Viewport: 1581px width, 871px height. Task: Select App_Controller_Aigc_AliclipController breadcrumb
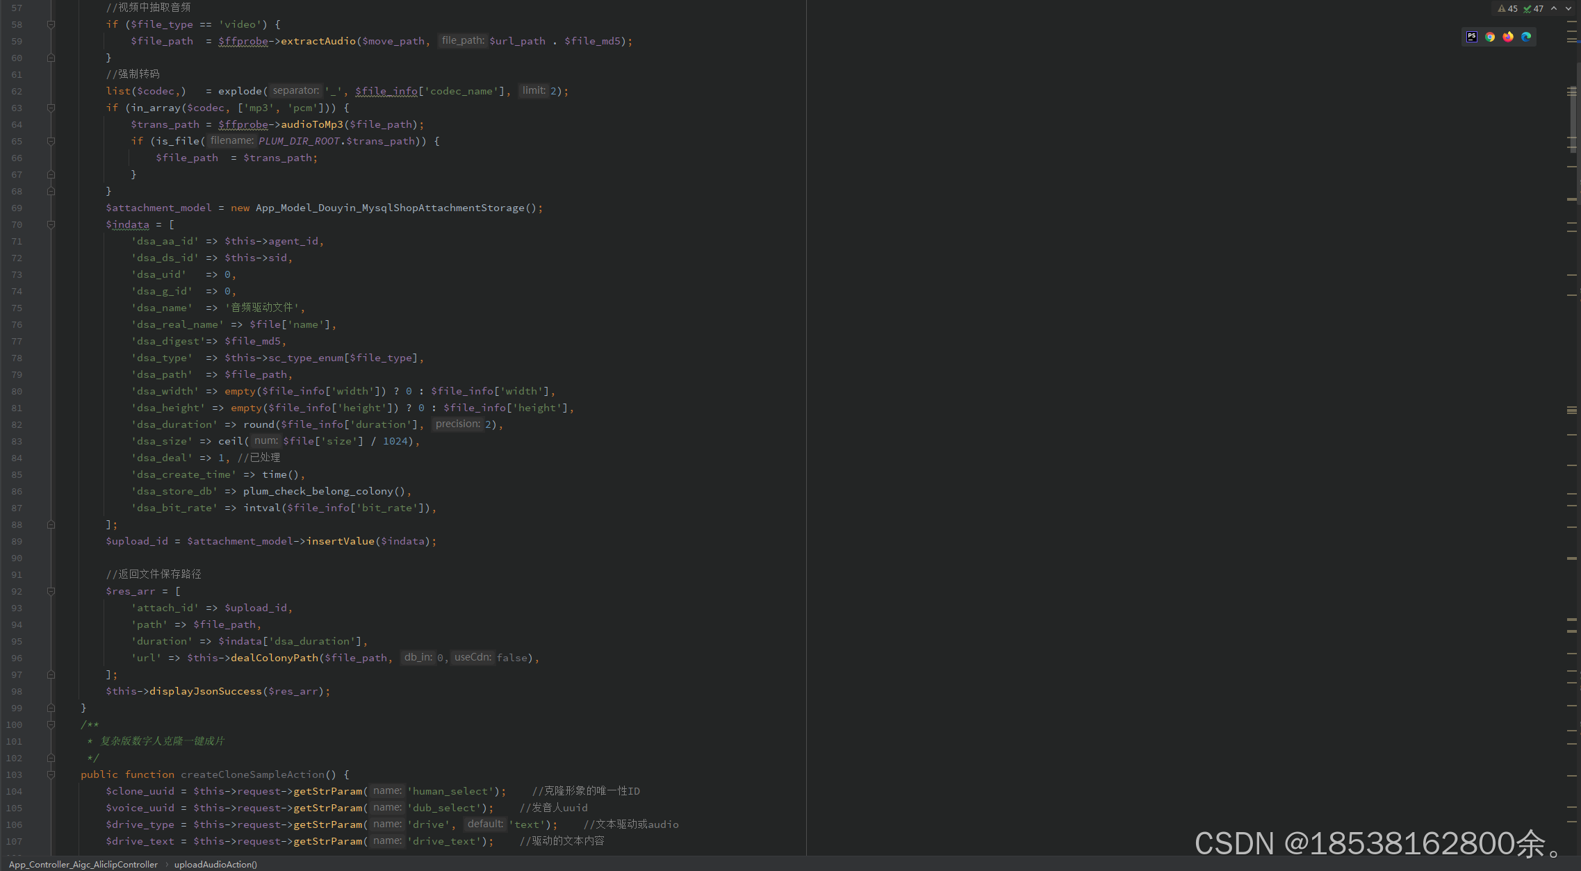[x=83, y=864]
